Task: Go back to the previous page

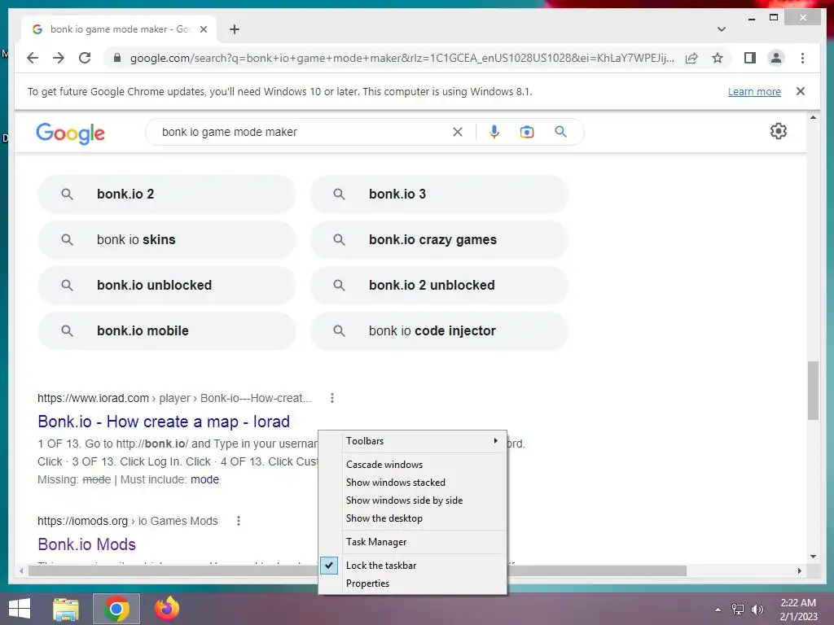Action: click(33, 58)
